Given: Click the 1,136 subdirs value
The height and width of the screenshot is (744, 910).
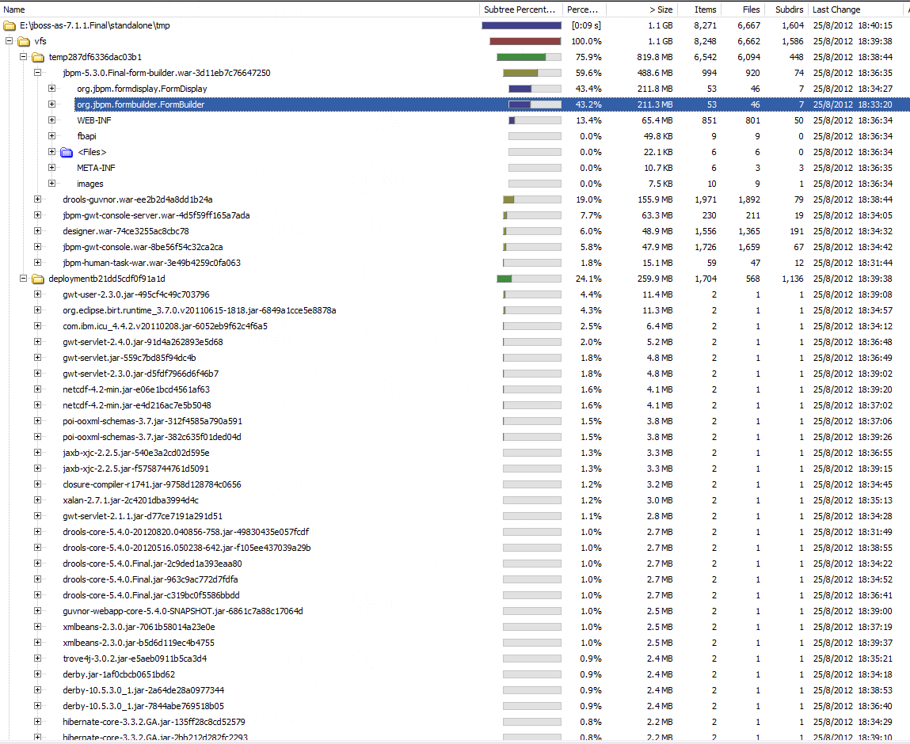Looking at the screenshot, I should coord(793,279).
